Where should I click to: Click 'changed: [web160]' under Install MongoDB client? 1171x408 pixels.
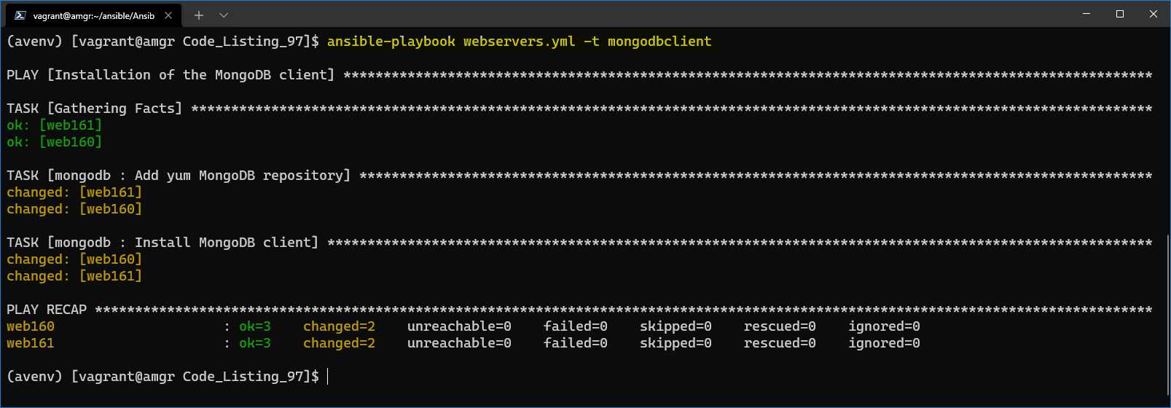(74, 259)
